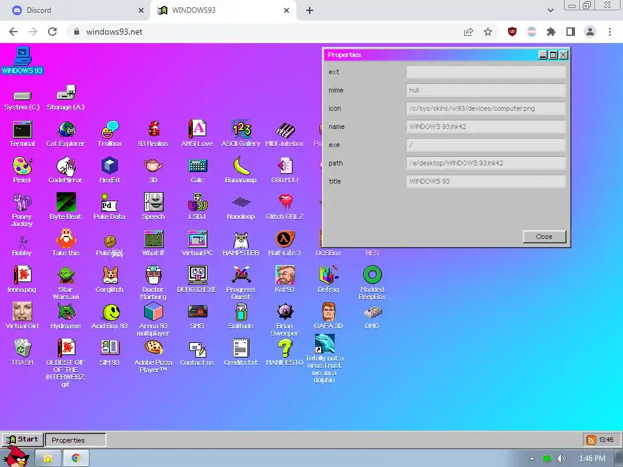This screenshot has height=467, width=623.
Task: Launch Half-Life 3 icon
Action: 285,243
